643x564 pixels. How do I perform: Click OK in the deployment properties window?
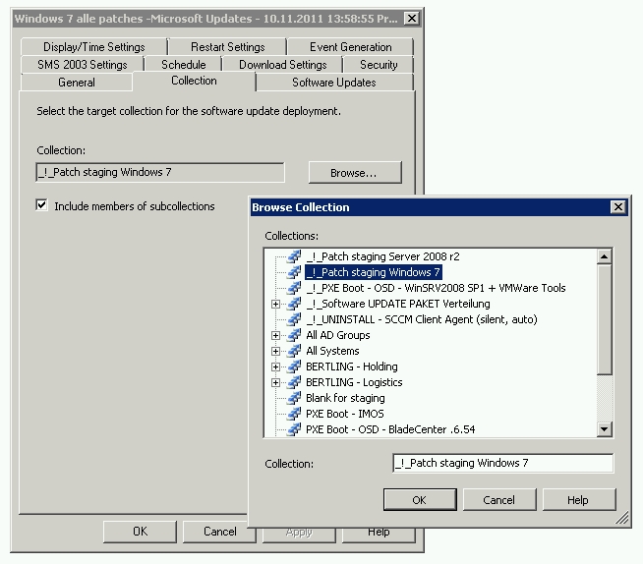point(140,532)
